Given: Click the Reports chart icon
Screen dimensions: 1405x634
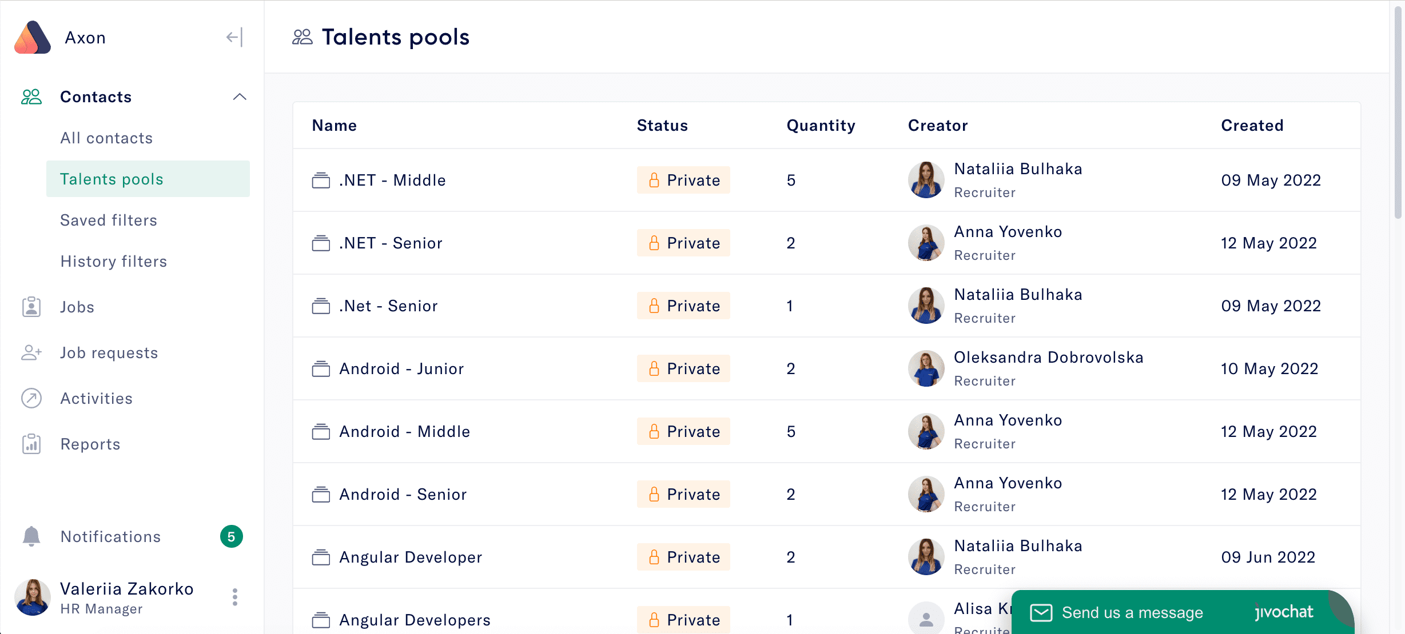Looking at the screenshot, I should (x=31, y=444).
